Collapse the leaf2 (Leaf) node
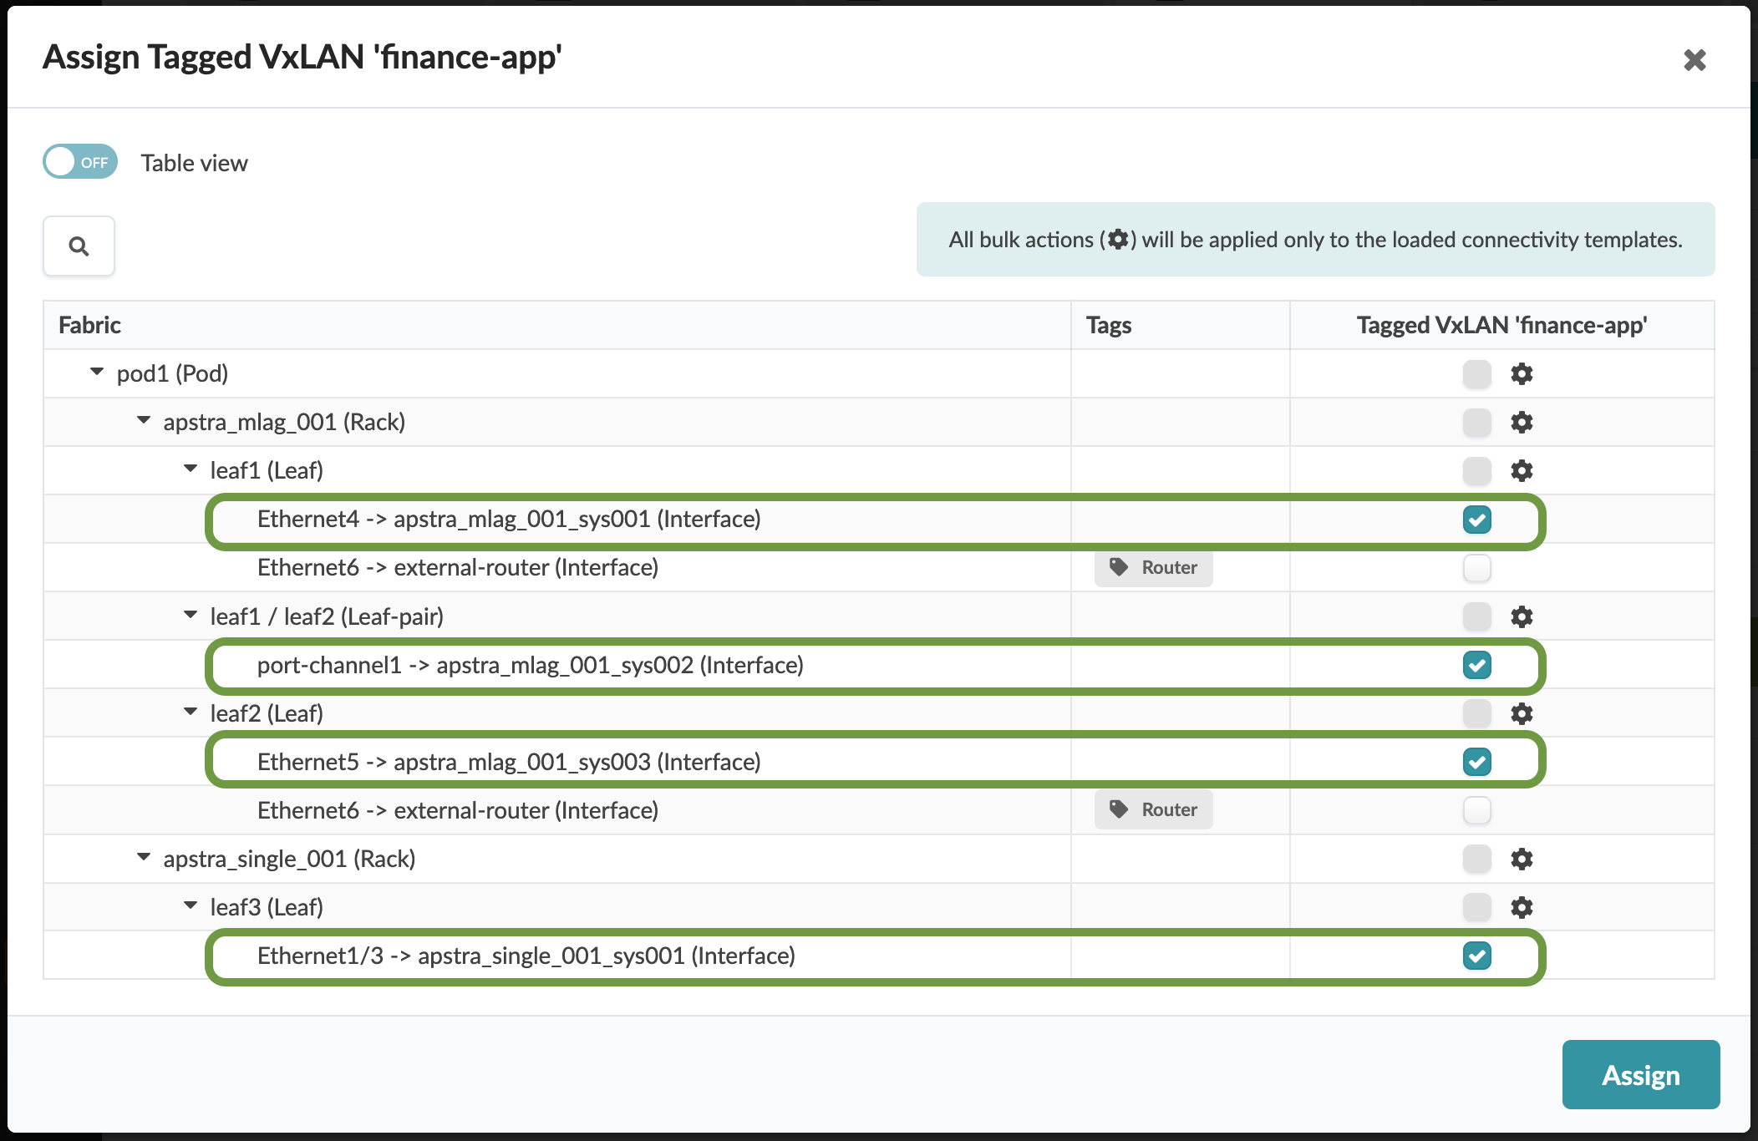 191,712
